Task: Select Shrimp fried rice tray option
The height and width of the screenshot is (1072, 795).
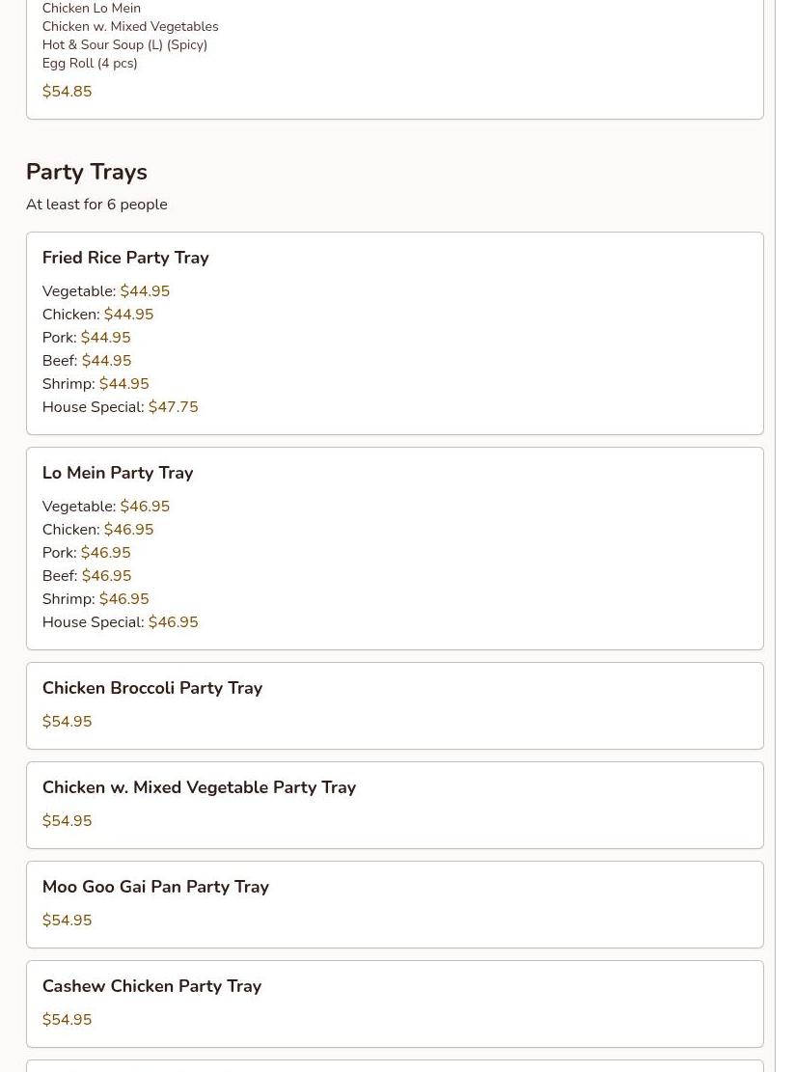Action: coord(96,383)
